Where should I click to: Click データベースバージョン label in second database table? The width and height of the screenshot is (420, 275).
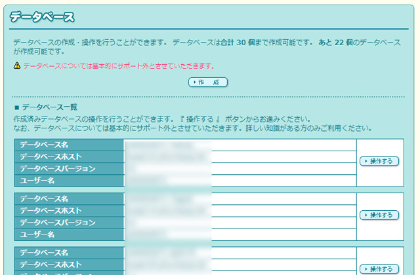(x=57, y=223)
